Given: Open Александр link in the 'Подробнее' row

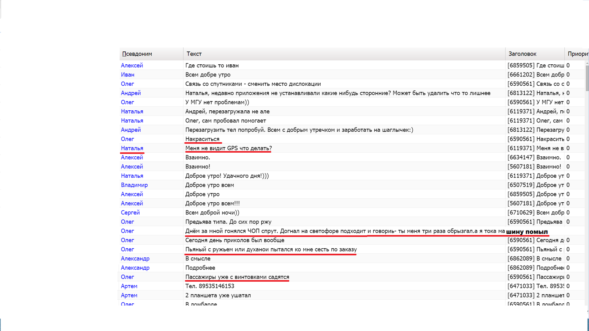Looking at the screenshot, I should tap(135, 268).
